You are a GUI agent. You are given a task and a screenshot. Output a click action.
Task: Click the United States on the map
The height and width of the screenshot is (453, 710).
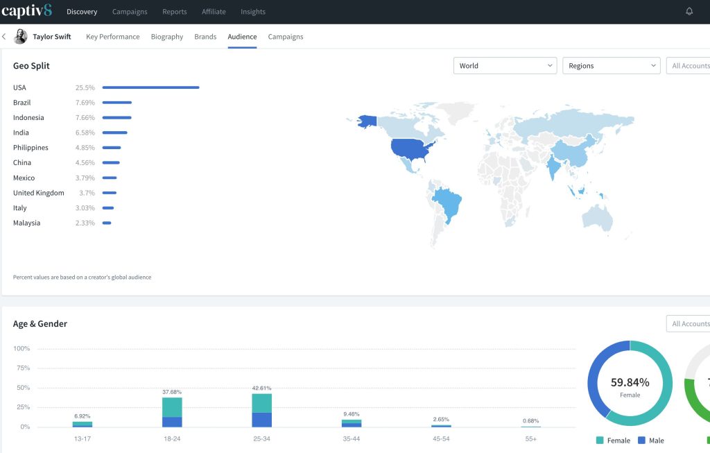point(411,148)
